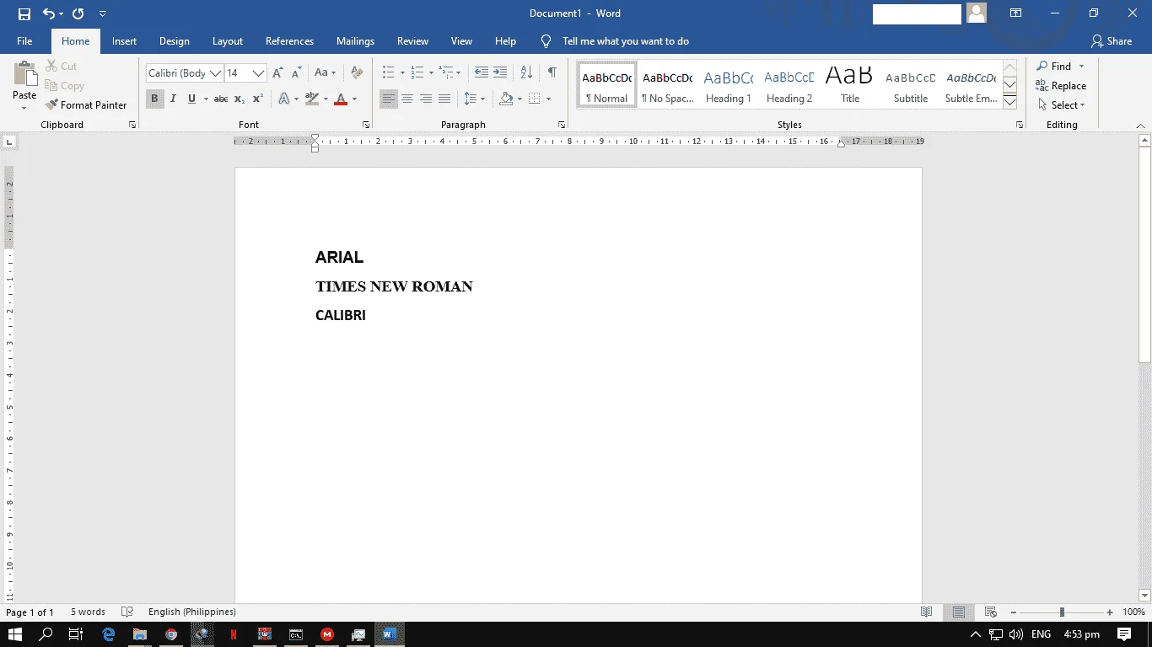Click Copy in Clipboard group
The width and height of the screenshot is (1152, 647).
[64, 85]
